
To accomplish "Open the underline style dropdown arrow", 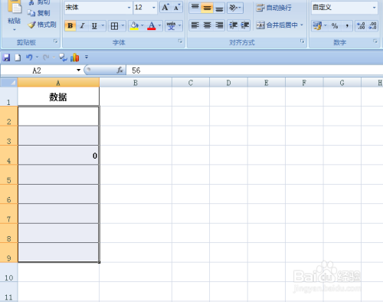I will point(103,26).
